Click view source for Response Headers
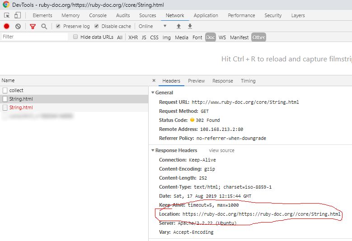 tap(221, 150)
